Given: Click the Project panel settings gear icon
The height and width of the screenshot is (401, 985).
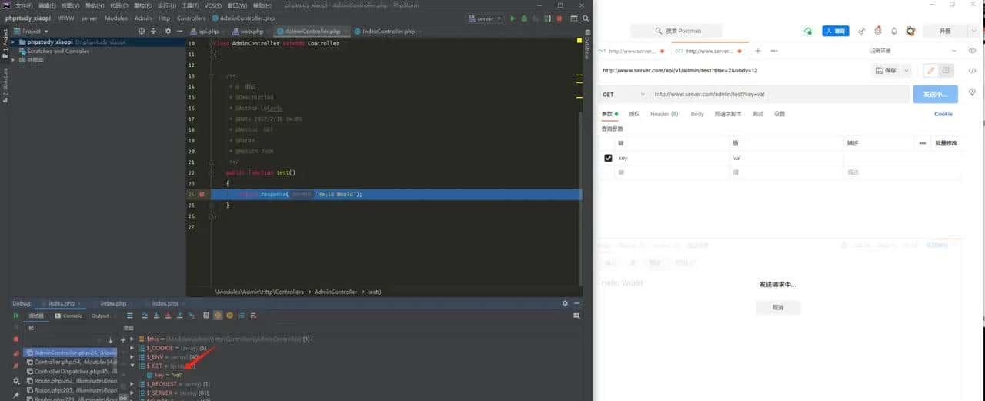Looking at the screenshot, I should coord(169,31).
